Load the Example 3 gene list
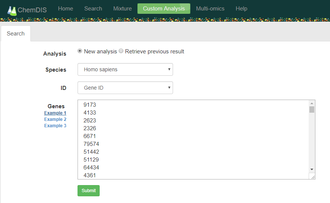Image resolution: width=330 pixels, height=203 pixels. point(55,126)
